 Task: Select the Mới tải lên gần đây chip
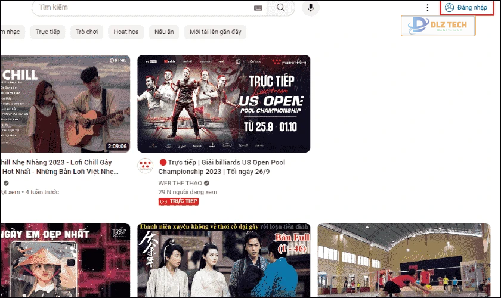[215, 32]
